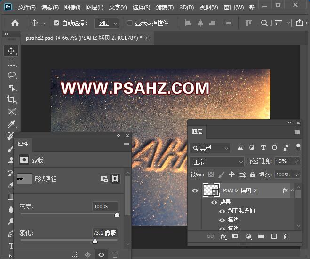Open the 文件(F) menu

pyautogui.click(x=27, y=8)
